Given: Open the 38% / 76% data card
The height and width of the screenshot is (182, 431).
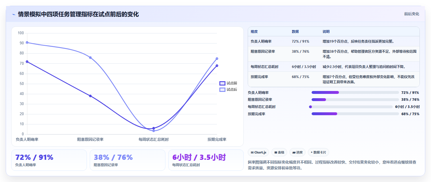Looking at the screenshot, I should coord(127,160).
